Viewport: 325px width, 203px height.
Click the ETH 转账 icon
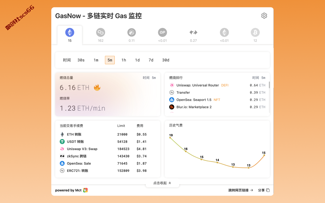[62, 134]
